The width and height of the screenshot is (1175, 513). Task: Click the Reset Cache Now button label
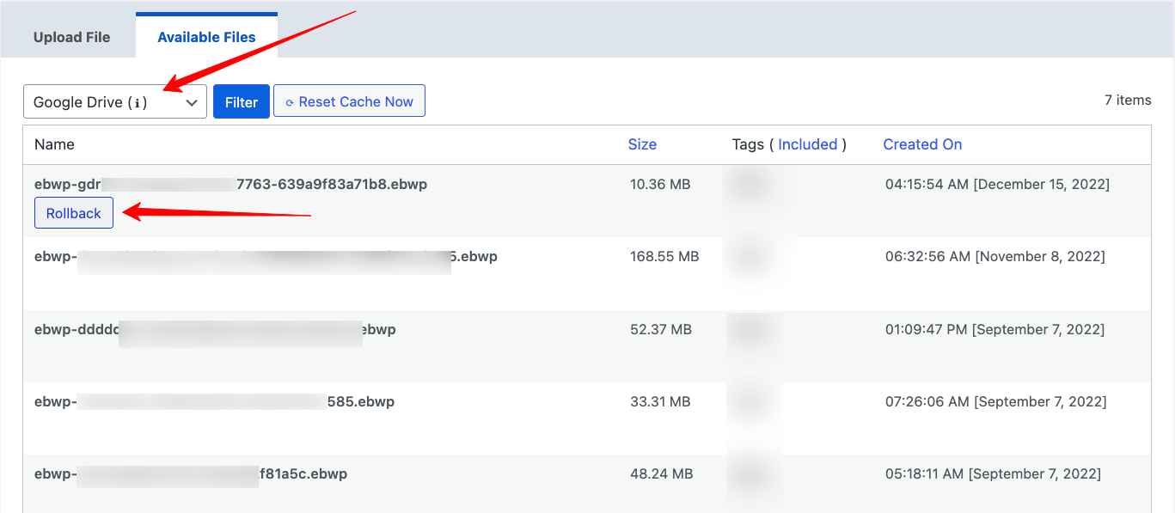[x=356, y=101]
